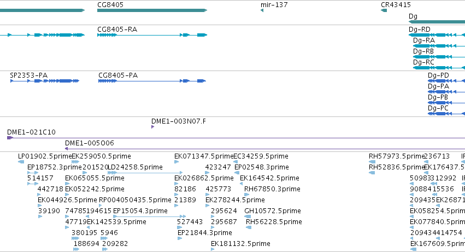Click the EP18752.3prime EST label
Viewport: 465px width, 252px height.
55,167
